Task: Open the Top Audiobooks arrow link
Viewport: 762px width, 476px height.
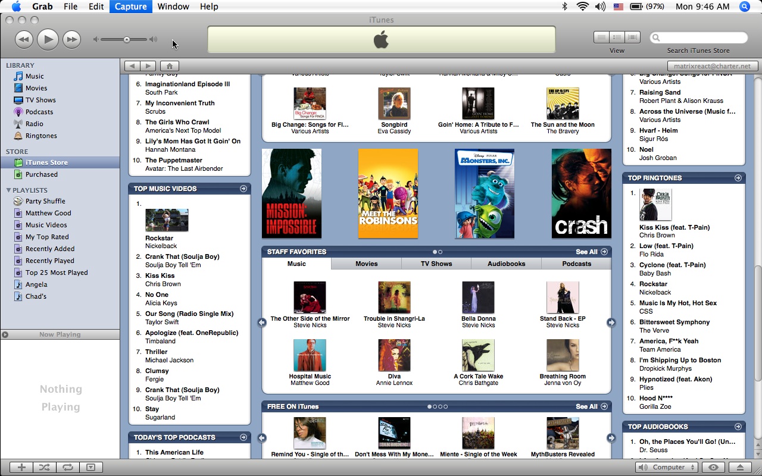Action: (738, 427)
